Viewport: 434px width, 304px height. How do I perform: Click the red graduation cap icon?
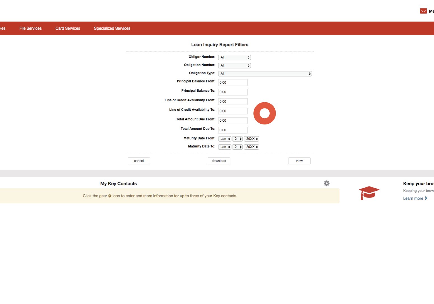(369, 193)
